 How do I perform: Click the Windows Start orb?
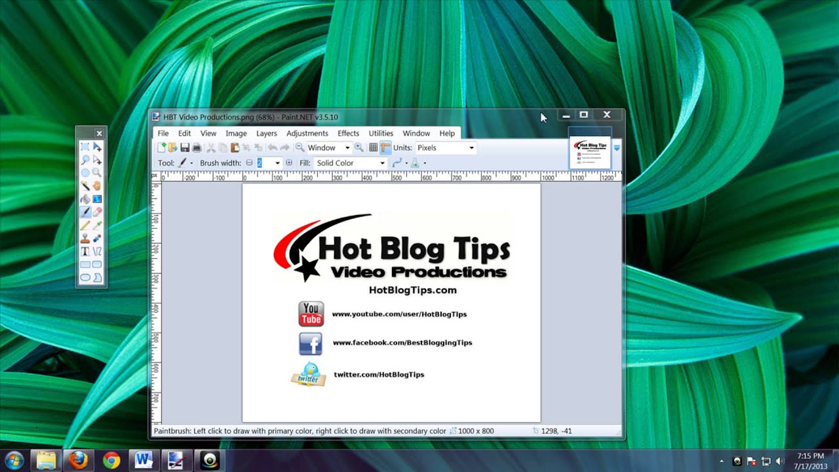coord(14,460)
